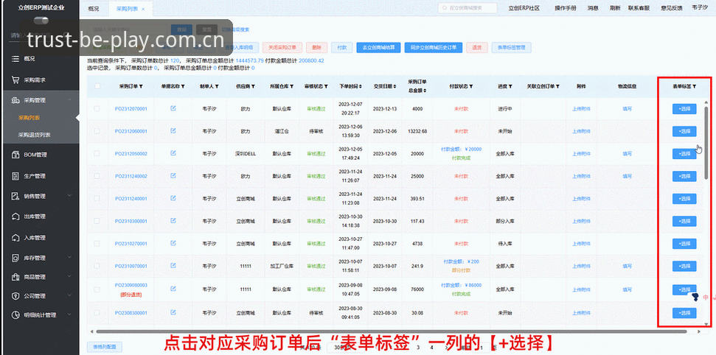Select checkbox for order PO2310270001
Viewport: 716px width, 355px height.
(97, 243)
